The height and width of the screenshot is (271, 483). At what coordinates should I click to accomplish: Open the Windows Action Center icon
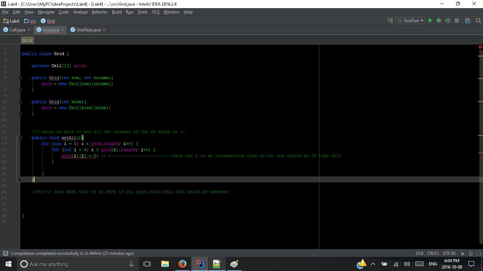tap(471, 264)
